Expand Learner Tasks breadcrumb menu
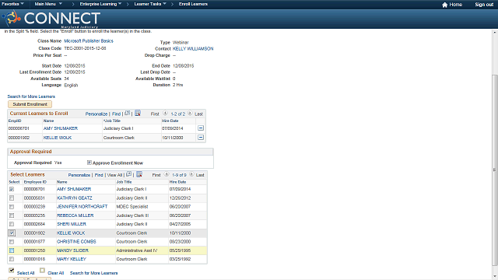 pos(150,4)
